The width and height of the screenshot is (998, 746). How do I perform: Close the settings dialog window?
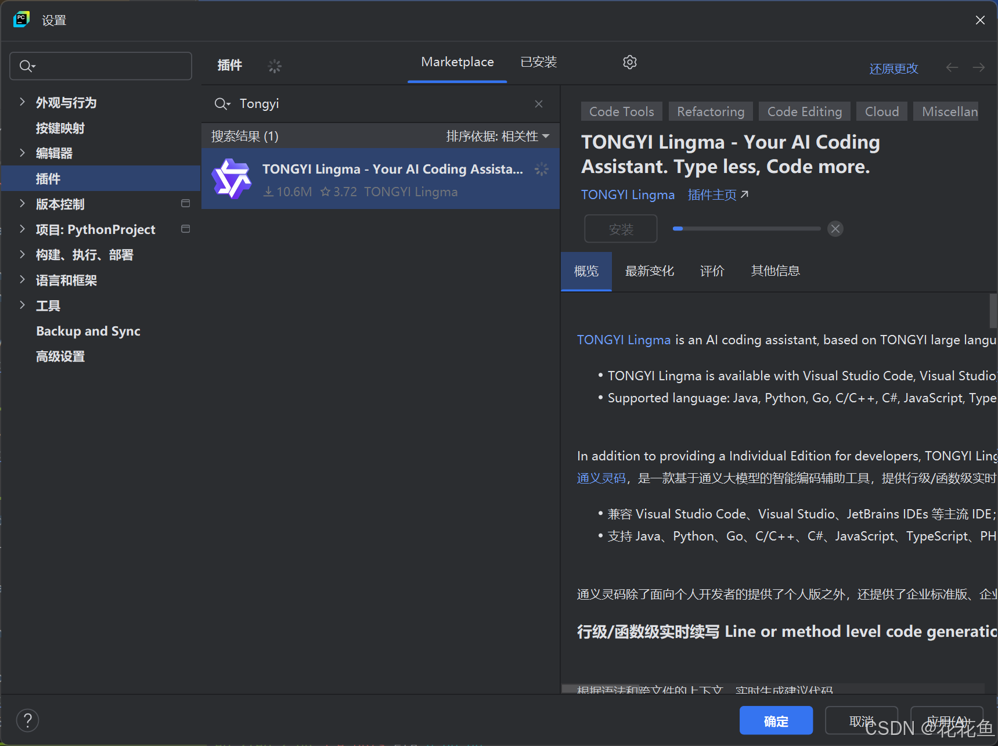coord(980,20)
